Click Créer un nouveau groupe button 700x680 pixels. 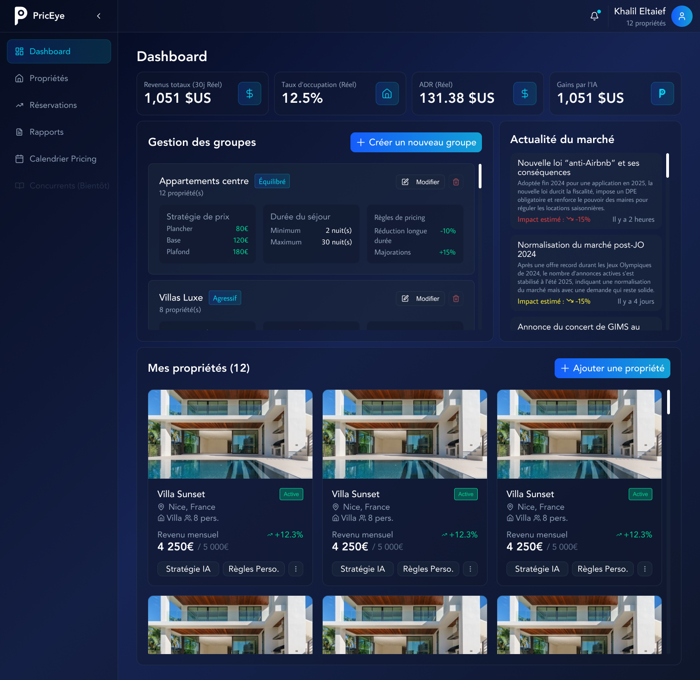[416, 143]
